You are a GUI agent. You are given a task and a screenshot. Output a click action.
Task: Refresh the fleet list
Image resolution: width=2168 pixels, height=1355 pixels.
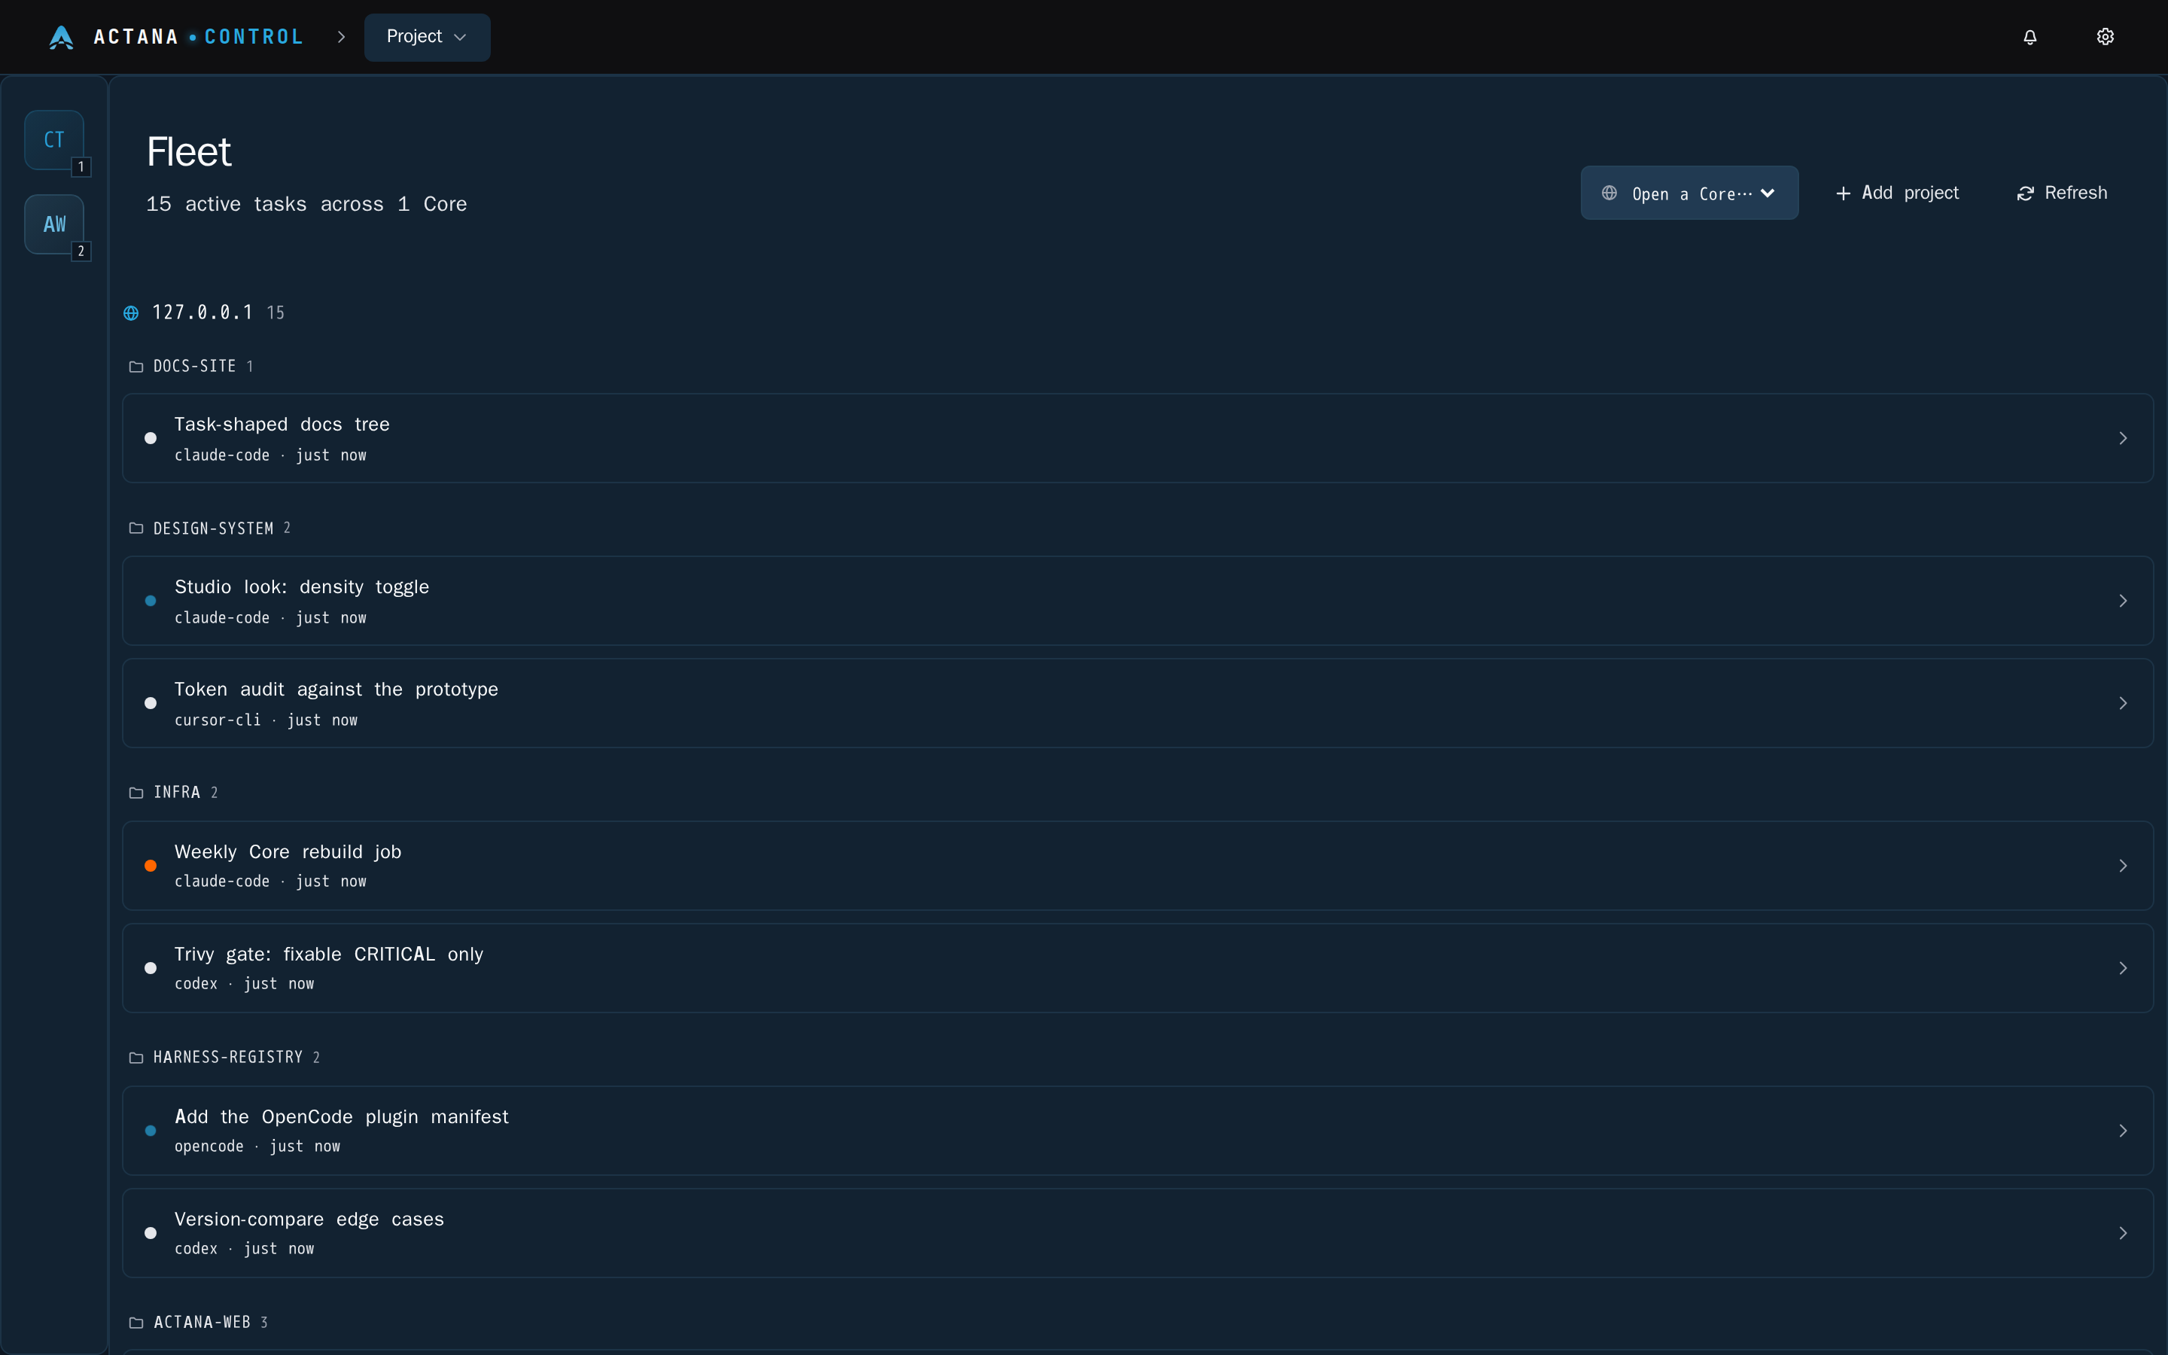point(2061,193)
